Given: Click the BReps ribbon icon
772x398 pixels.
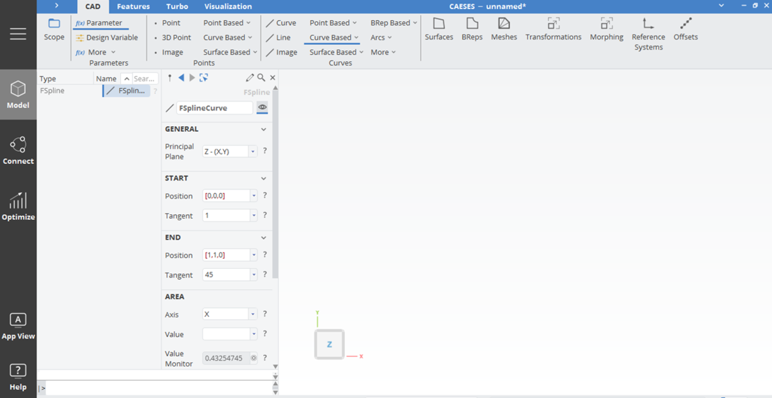Looking at the screenshot, I should 472,30.
